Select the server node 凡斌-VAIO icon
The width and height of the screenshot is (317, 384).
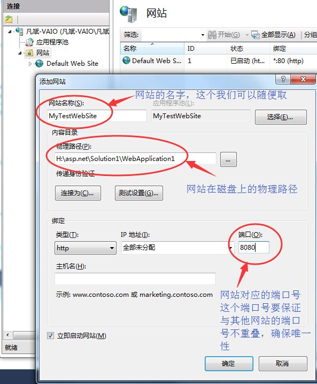[19, 31]
